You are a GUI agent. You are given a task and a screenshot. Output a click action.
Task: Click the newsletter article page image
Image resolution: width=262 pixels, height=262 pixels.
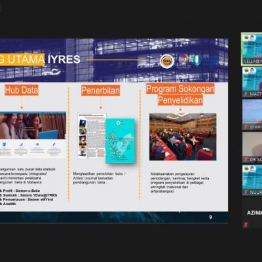click(x=92, y=136)
